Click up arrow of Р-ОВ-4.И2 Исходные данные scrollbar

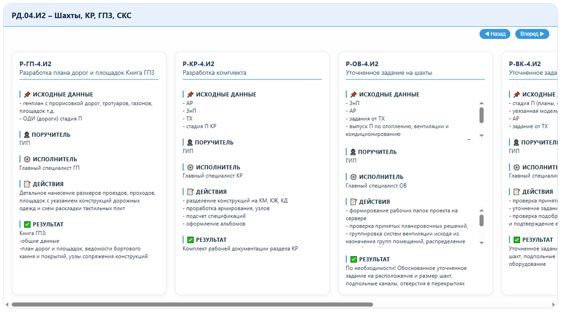[x=481, y=103]
